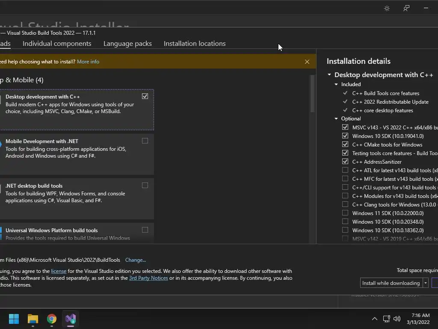The image size is (438, 329).
Task: Check Mobile Development with .NET workload
Action: tap(145, 141)
